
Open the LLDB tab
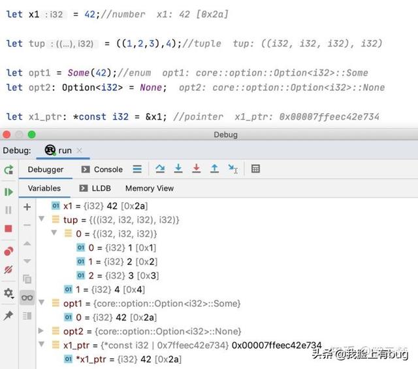[95, 188]
